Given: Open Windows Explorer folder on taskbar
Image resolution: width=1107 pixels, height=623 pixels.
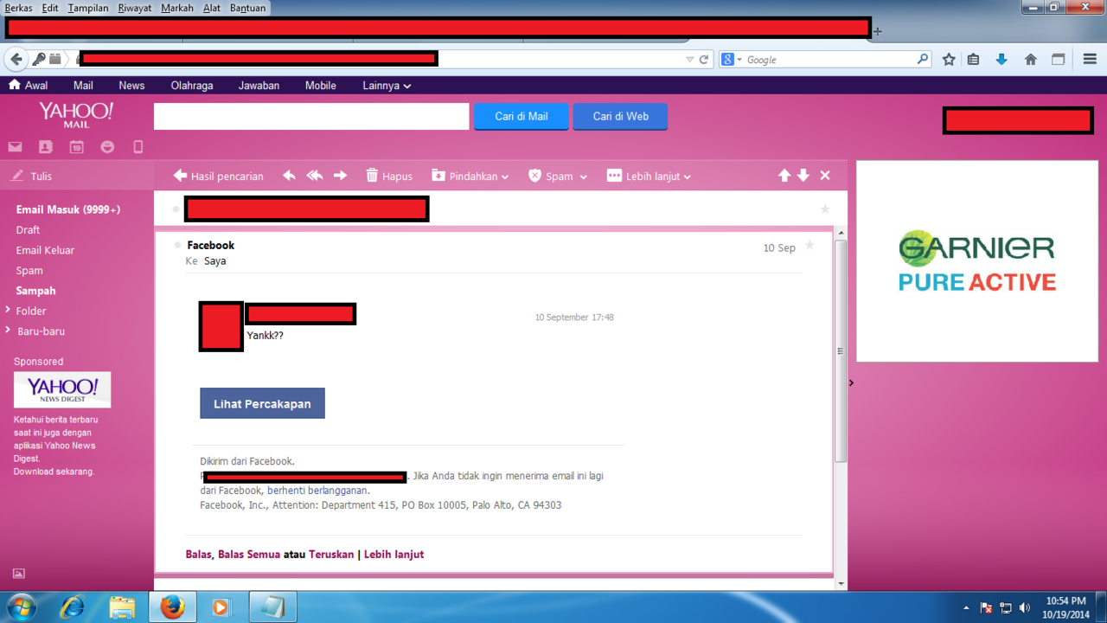Looking at the screenshot, I should 122,607.
